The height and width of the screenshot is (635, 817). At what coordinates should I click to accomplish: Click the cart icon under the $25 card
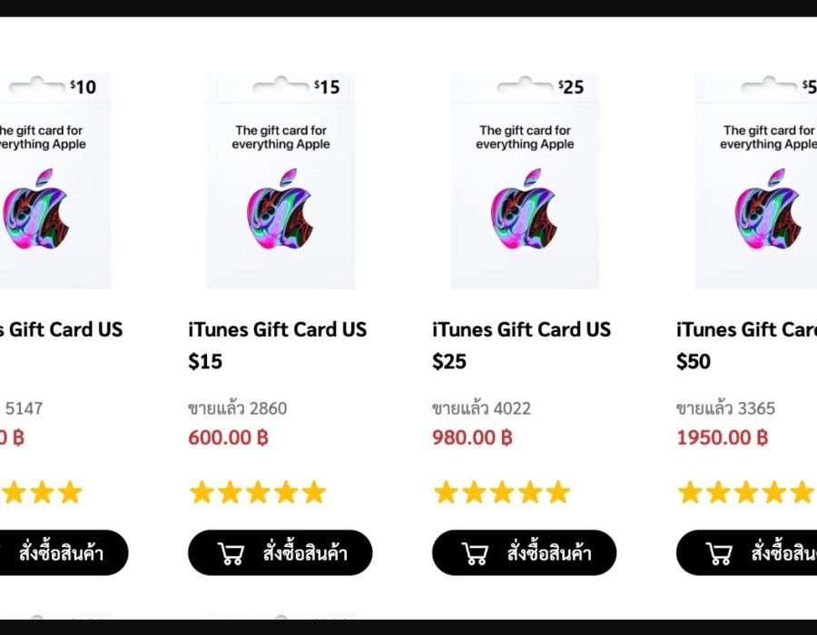[x=475, y=553]
